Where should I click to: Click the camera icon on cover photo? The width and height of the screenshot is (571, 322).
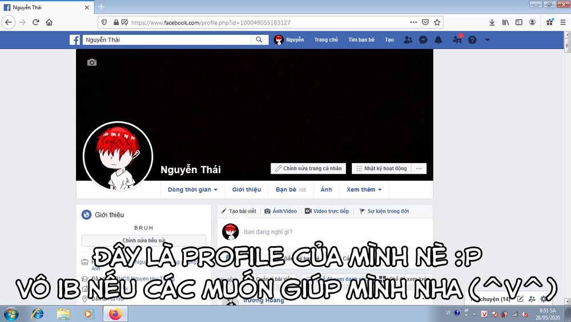coord(92,63)
